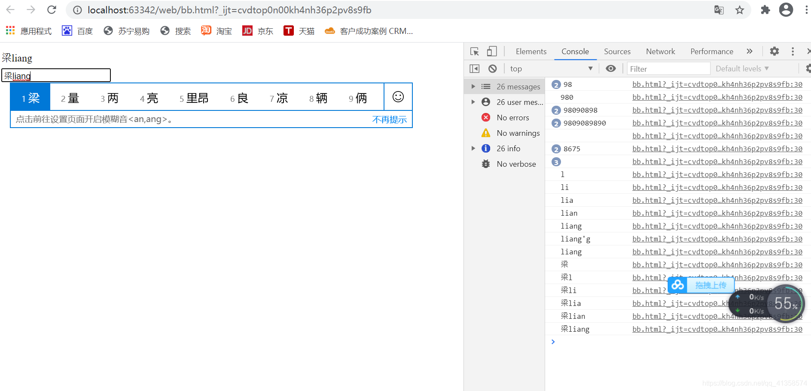811x391 pixels.
Task: Switch to the Elements tab
Action: 531,52
